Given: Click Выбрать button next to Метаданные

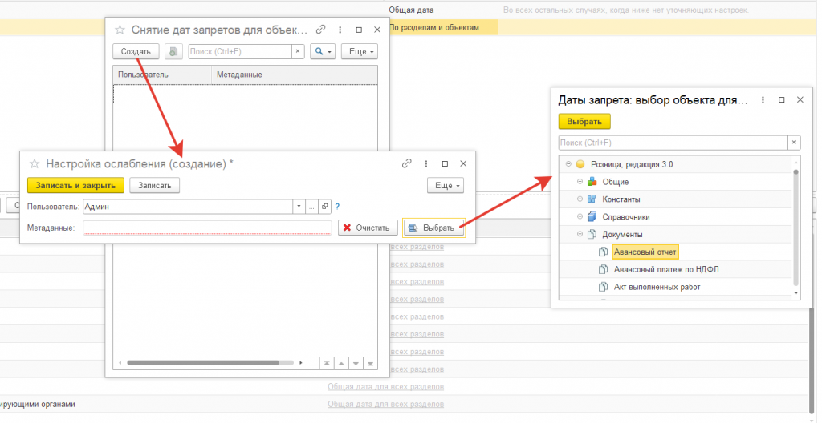Looking at the screenshot, I should pyautogui.click(x=433, y=228).
